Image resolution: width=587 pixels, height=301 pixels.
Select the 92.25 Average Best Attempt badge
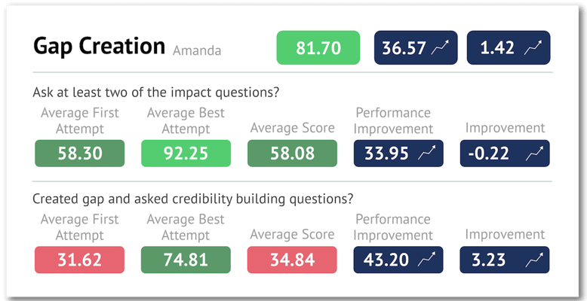coord(185,154)
